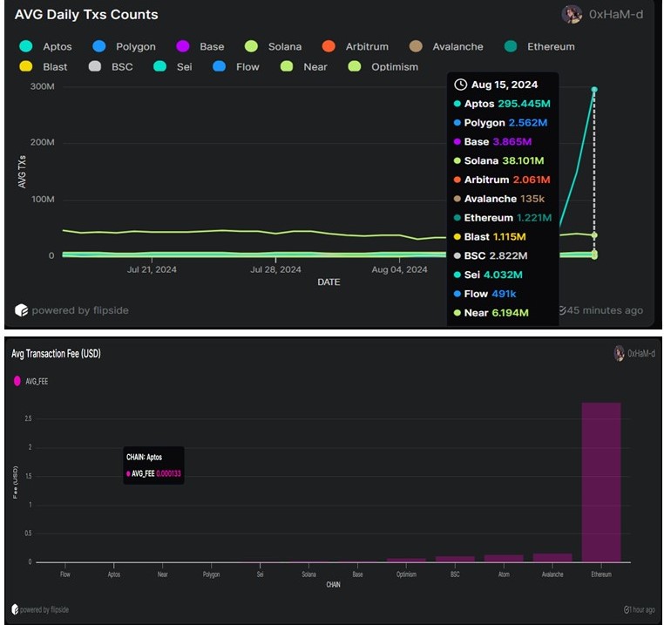Click 'Flow 491k' tooltip row
The width and height of the screenshot is (664, 625).
484,294
